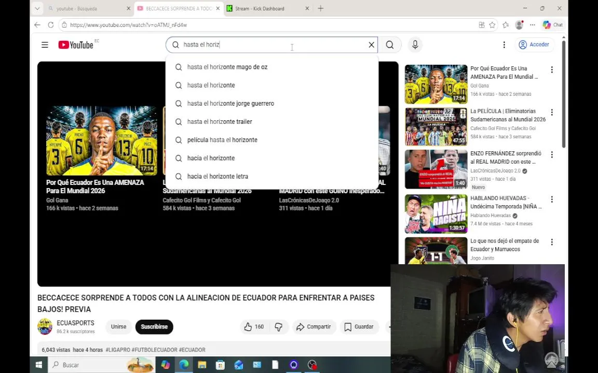Screen dimensions: 598x373
Task: Close the Kick Dashboard tab
Action: point(307,8)
